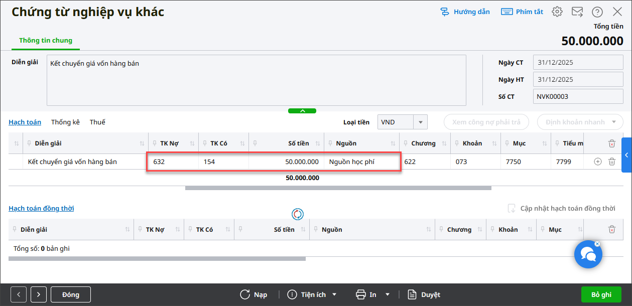This screenshot has width=632, height=306.
Task: Sort by Chương column in Hạch toán grid
Action: tap(445, 143)
